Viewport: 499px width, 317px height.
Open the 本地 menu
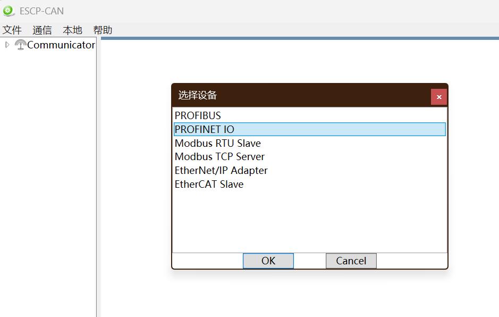tap(73, 30)
